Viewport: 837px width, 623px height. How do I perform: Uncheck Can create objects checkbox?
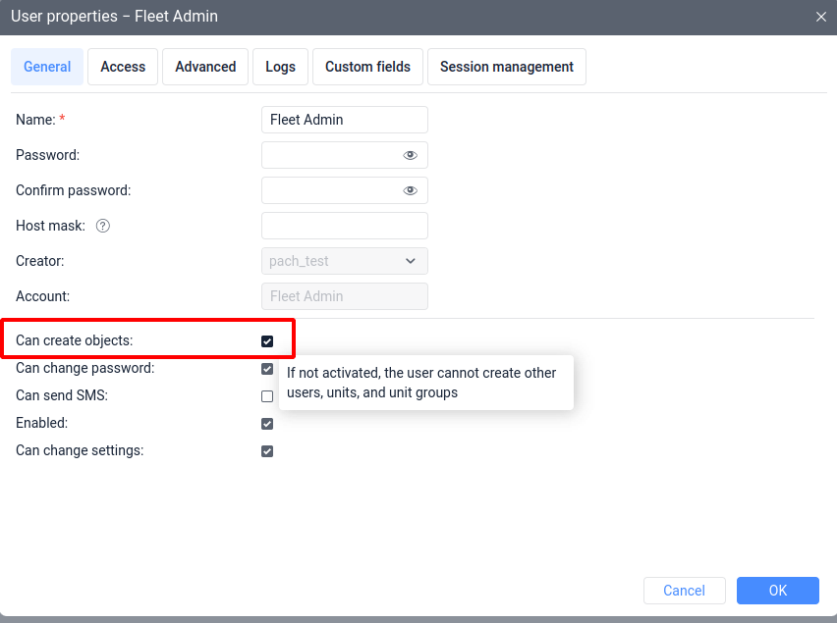267,341
